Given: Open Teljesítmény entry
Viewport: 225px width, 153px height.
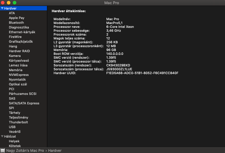Looking at the screenshot, I should coord(18,117).
